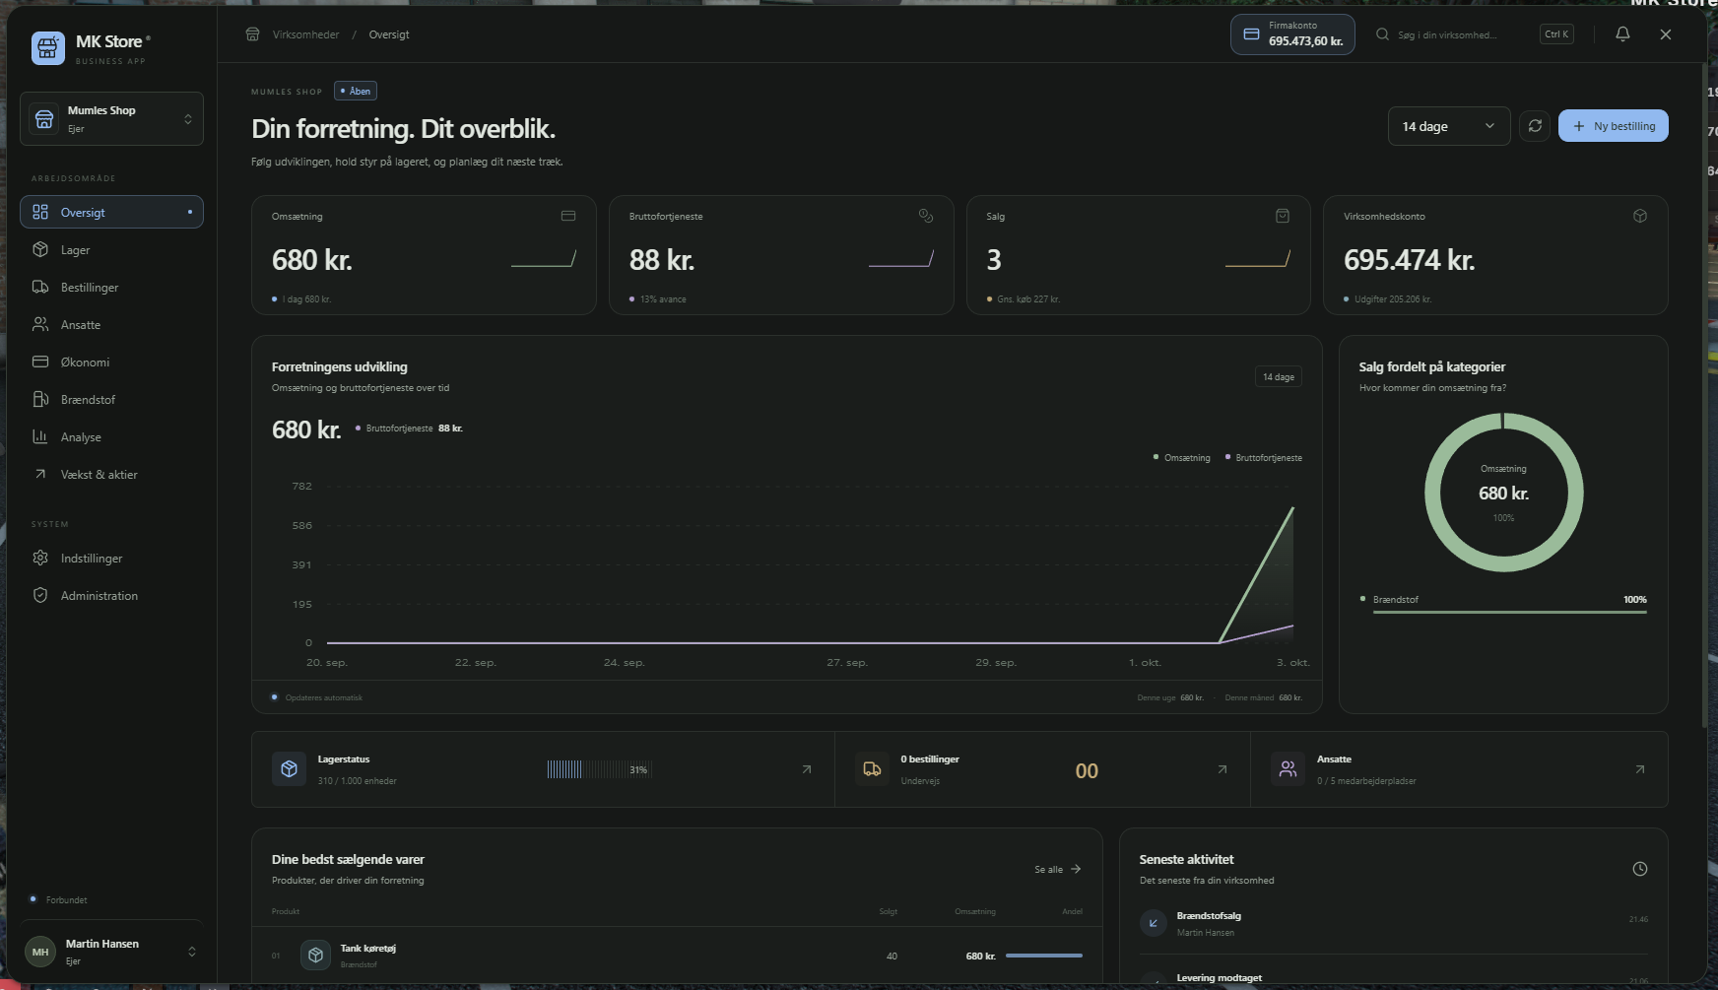Image resolution: width=1718 pixels, height=990 pixels.
Task: Open Vækst & aktier sidebar page
Action: [111, 475]
